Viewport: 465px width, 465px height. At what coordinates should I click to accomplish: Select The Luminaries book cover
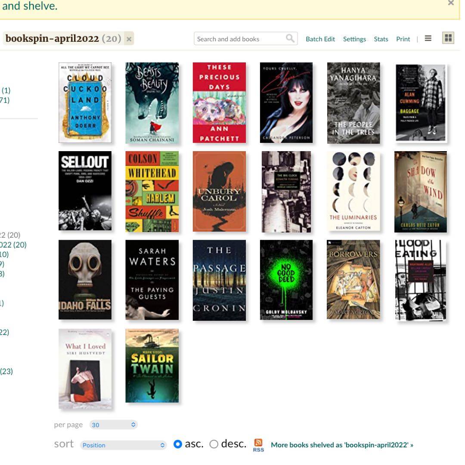point(353,192)
